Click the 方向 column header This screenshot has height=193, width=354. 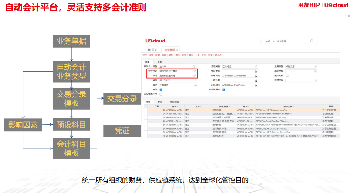tap(198, 106)
